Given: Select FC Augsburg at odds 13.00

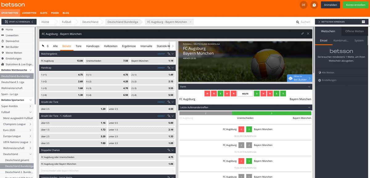Looking at the screenshot, I should pos(62,61).
